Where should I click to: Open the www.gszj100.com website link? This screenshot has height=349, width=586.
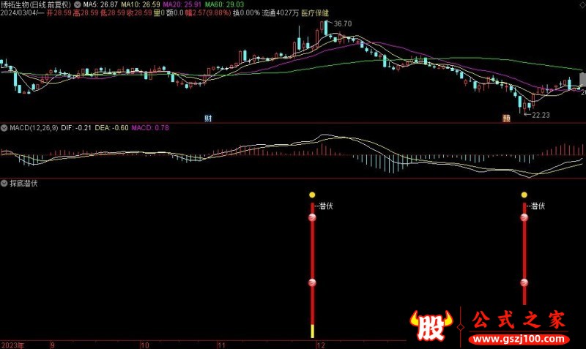[x=519, y=339]
